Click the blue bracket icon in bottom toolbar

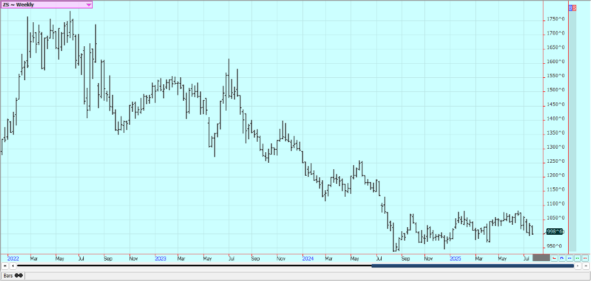click(x=562, y=258)
